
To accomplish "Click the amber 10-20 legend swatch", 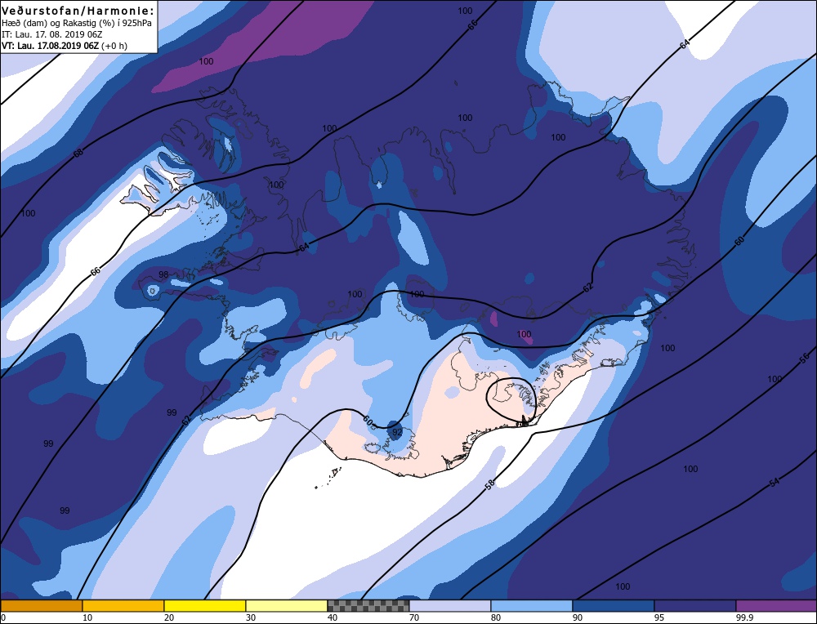I will click(x=123, y=605).
